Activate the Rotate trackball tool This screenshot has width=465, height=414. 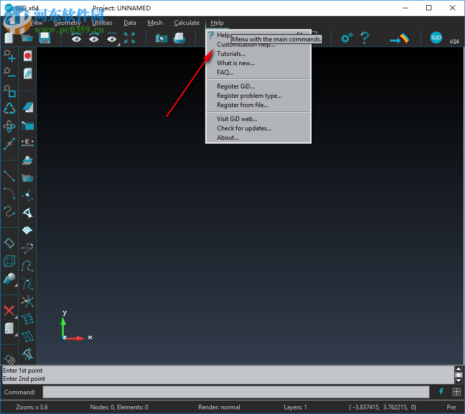[9, 126]
